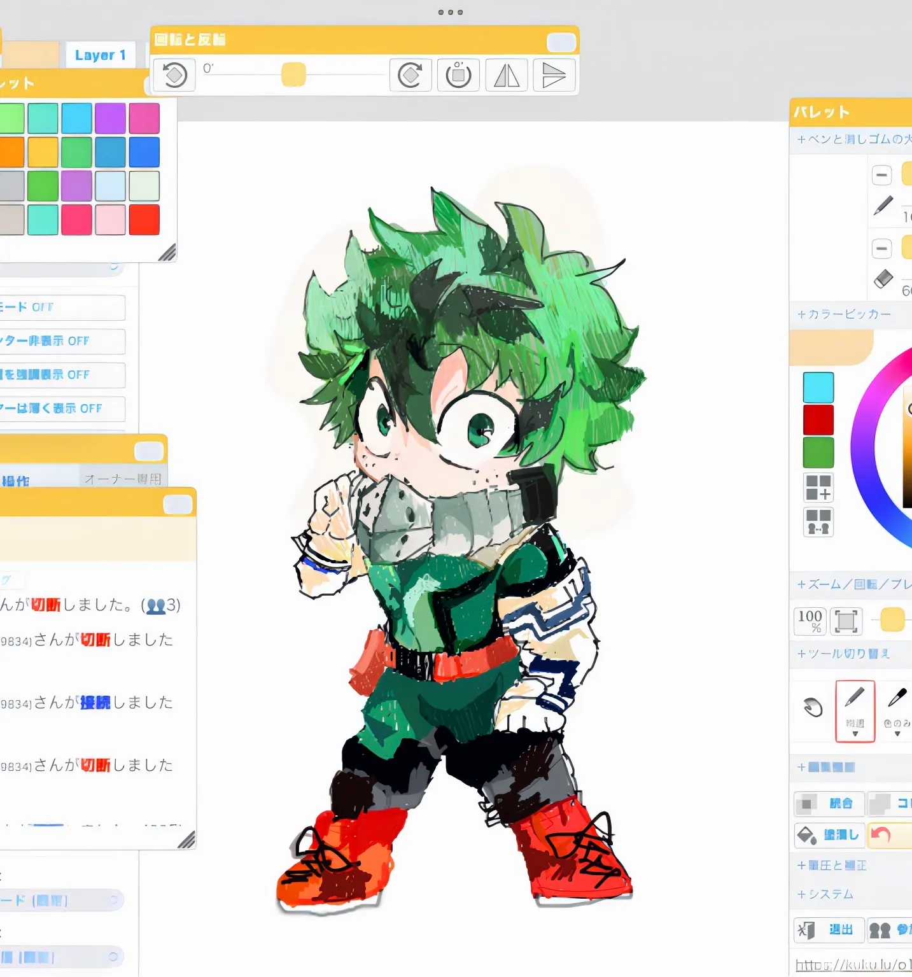The width and height of the screenshot is (912, 977).
Task: Decrease eraser size with minus button
Action: point(881,248)
